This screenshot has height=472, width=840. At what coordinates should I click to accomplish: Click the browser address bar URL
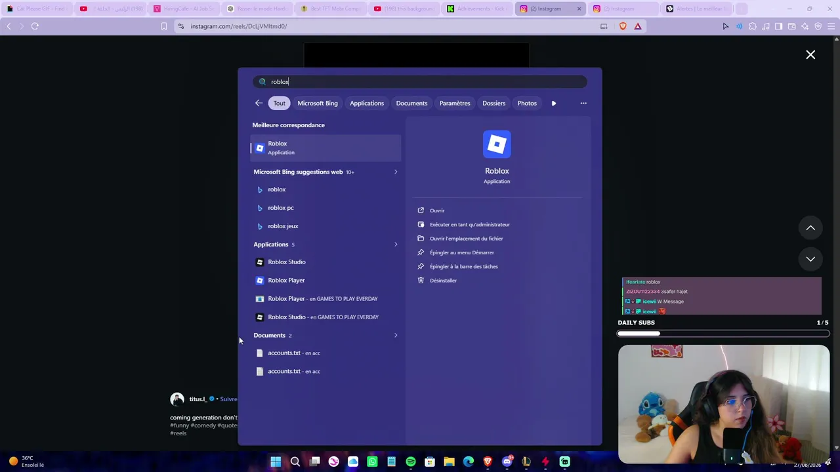239,26
